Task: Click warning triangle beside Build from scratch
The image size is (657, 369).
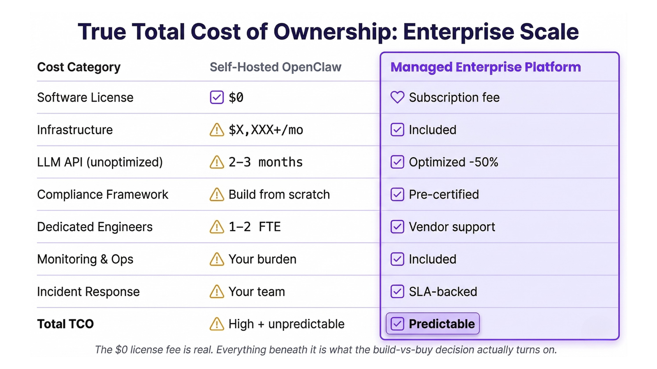Action: pyautogui.click(x=216, y=195)
